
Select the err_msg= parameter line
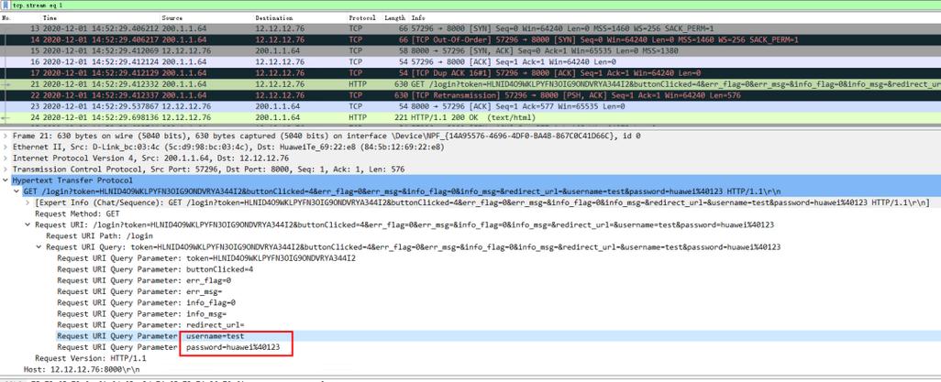click(139, 291)
